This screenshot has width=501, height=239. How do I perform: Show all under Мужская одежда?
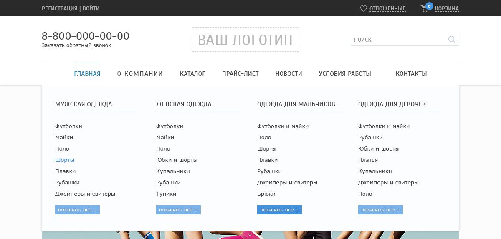point(77,210)
